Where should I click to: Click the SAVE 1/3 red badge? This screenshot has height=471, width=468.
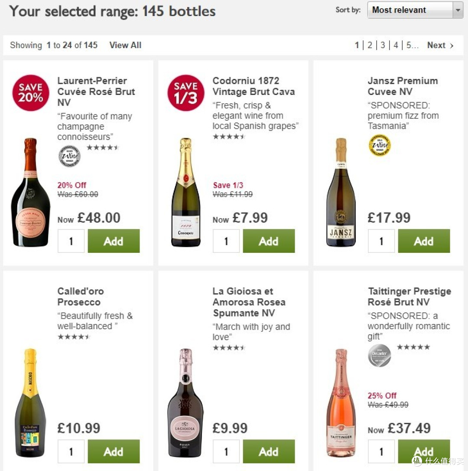click(186, 93)
